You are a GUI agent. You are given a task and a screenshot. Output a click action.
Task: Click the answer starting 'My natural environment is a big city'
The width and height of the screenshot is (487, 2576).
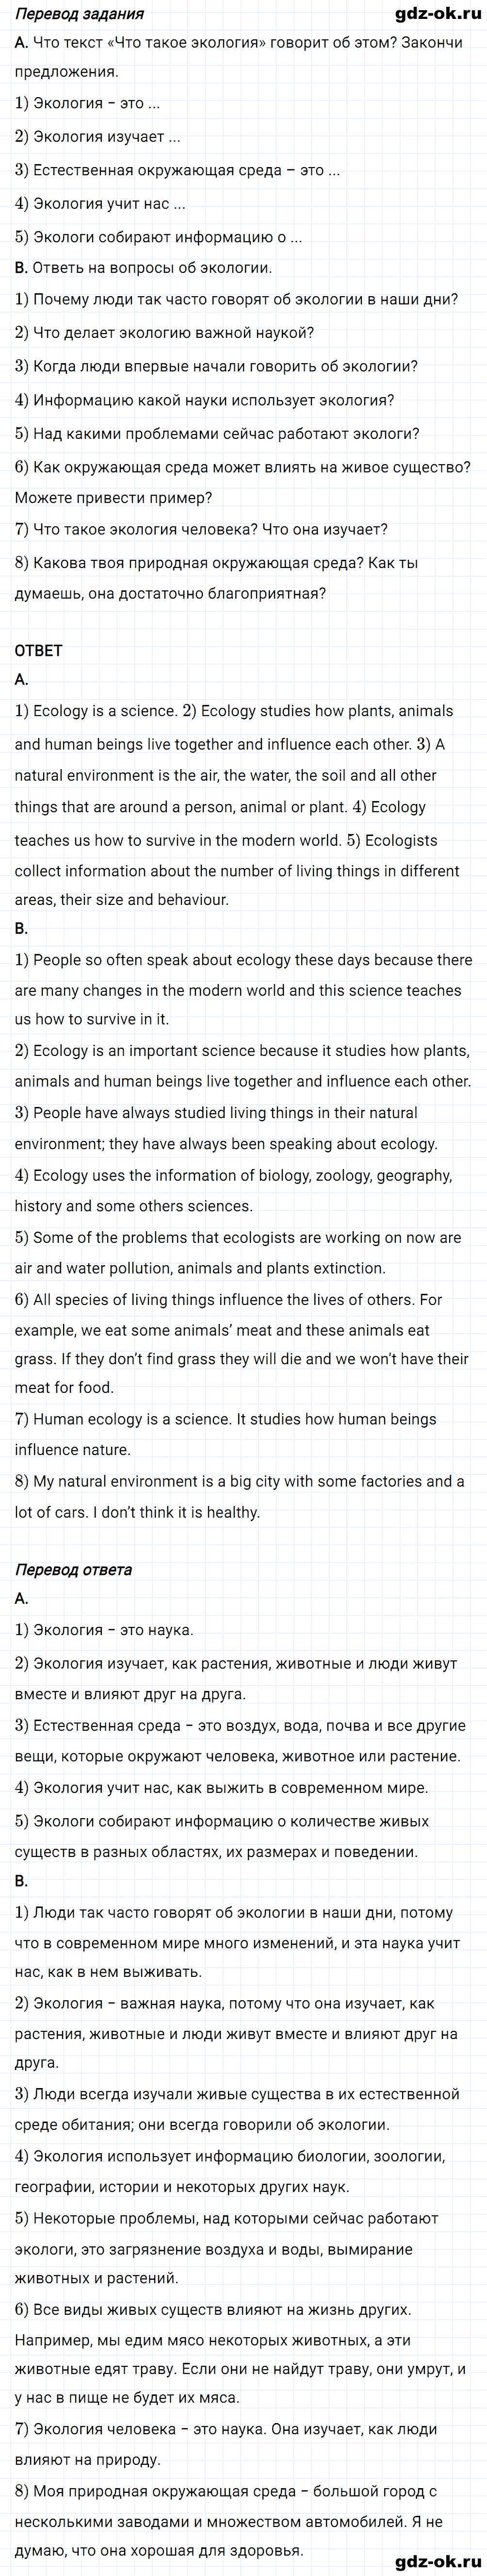click(239, 1497)
